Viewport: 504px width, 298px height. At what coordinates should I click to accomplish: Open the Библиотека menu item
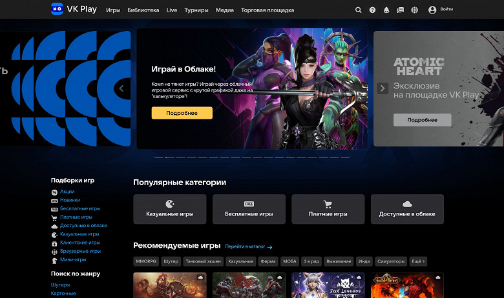[x=143, y=10]
